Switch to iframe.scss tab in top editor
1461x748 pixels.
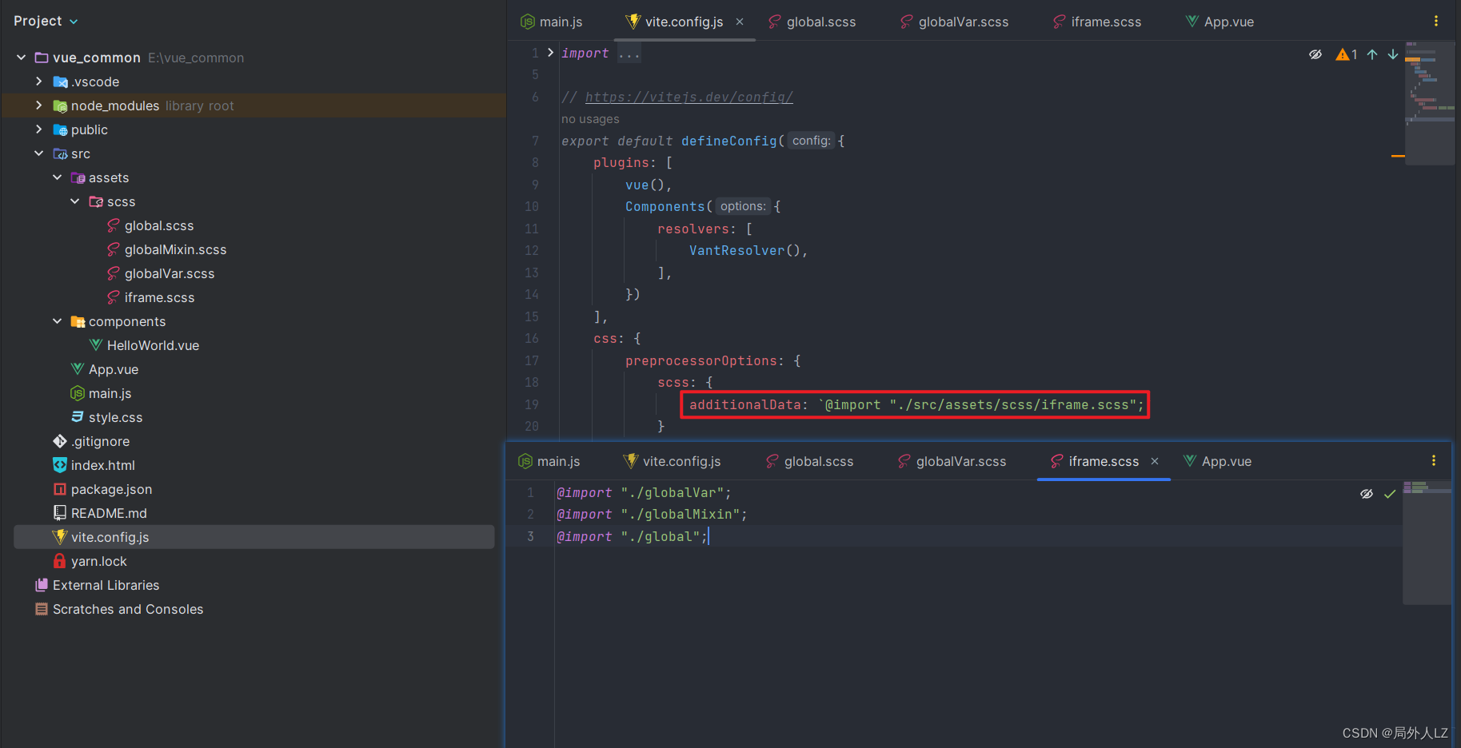pos(1097,22)
